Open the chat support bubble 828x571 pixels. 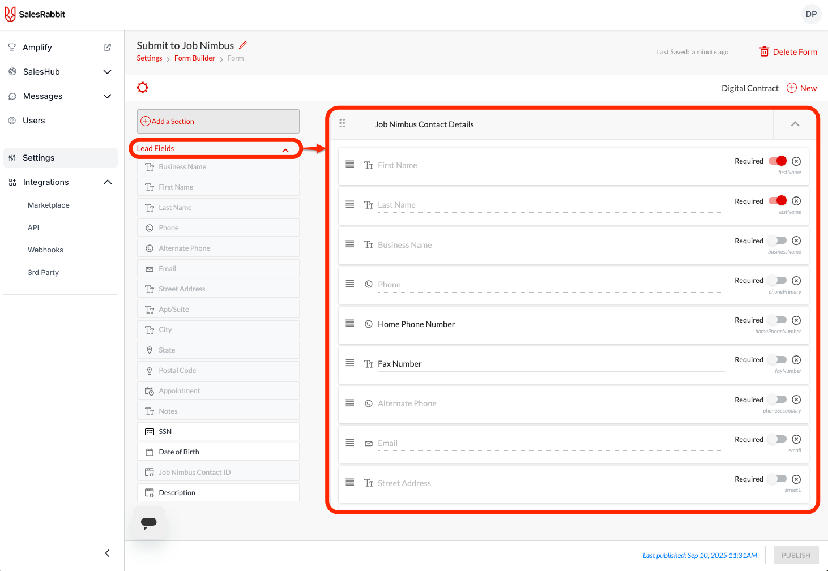(149, 522)
